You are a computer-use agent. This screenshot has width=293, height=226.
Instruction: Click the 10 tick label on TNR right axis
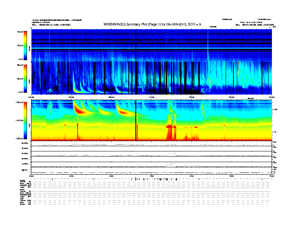click(x=275, y=132)
